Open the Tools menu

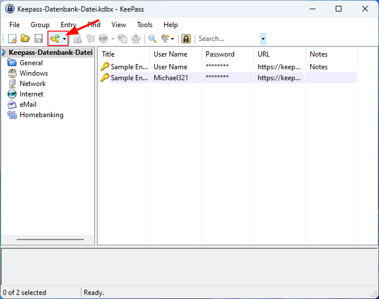(x=145, y=25)
